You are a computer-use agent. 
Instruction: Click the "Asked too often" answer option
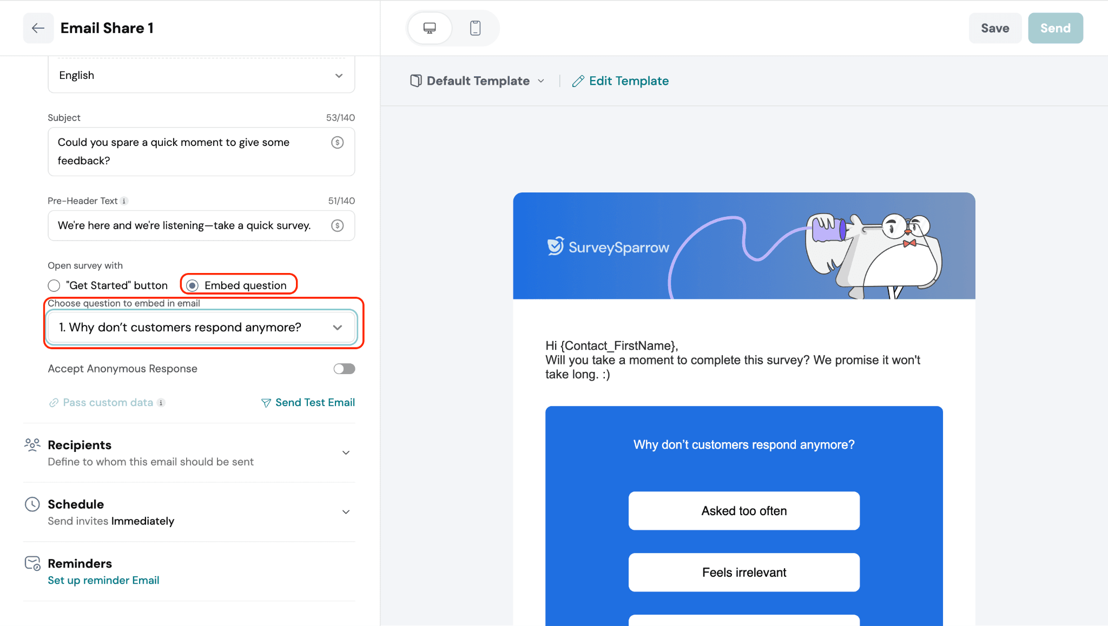pos(744,511)
